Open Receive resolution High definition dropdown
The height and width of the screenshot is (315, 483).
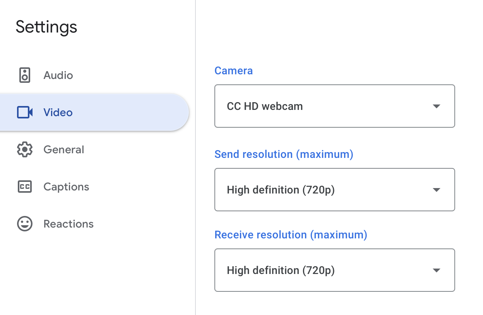point(335,270)
